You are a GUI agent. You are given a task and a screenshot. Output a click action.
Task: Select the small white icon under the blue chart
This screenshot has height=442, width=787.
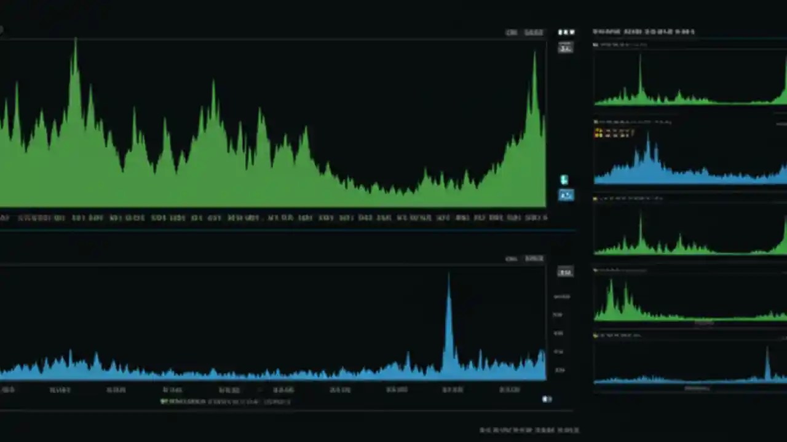547,399
